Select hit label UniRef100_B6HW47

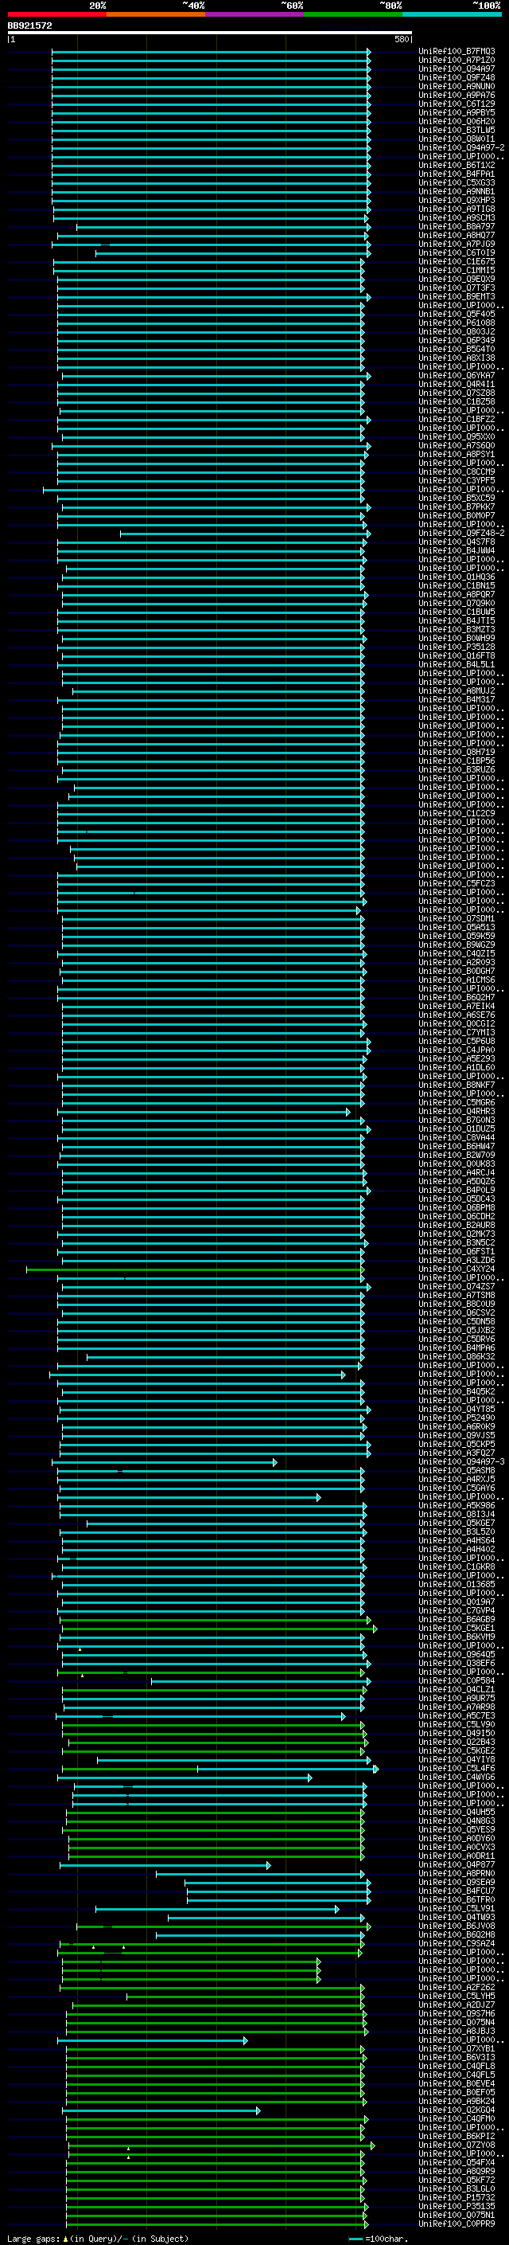click(457, 1147)
